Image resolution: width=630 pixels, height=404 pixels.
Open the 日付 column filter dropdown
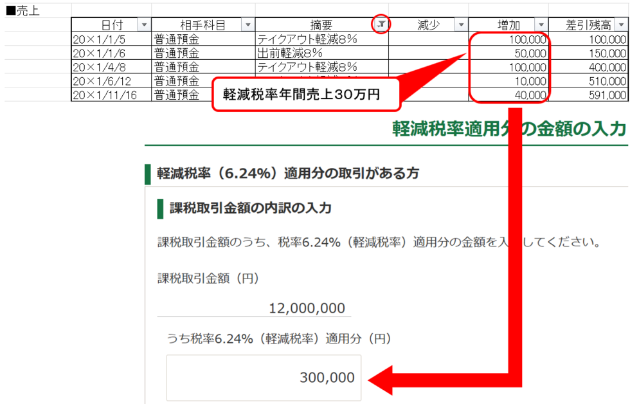[144, 25]
